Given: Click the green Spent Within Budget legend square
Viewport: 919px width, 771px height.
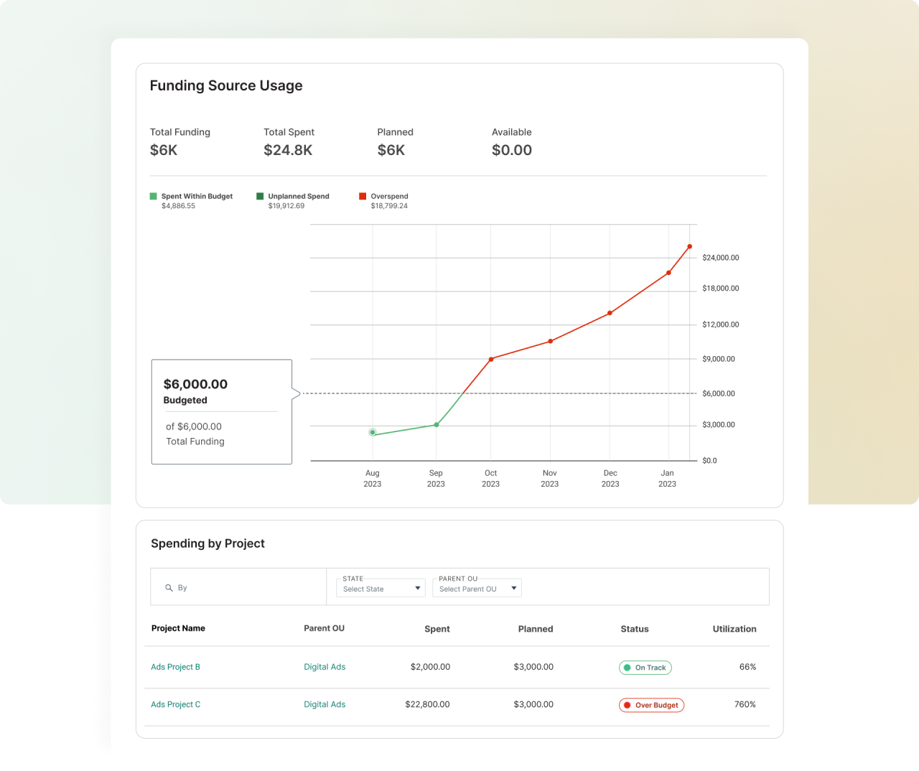Looking at the screenshot, I should (x=152, y=195).
